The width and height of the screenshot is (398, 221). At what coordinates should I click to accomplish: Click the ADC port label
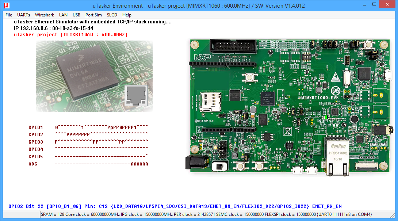(x=33, y=164)
